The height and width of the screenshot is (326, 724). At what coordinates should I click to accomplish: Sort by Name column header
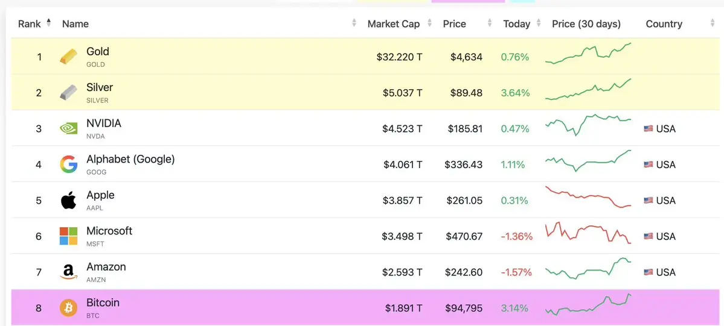coord(75,24)
